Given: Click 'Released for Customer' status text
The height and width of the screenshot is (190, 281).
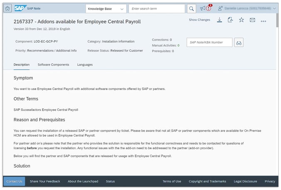Looking at the screenshot, I should click(126, 51).
